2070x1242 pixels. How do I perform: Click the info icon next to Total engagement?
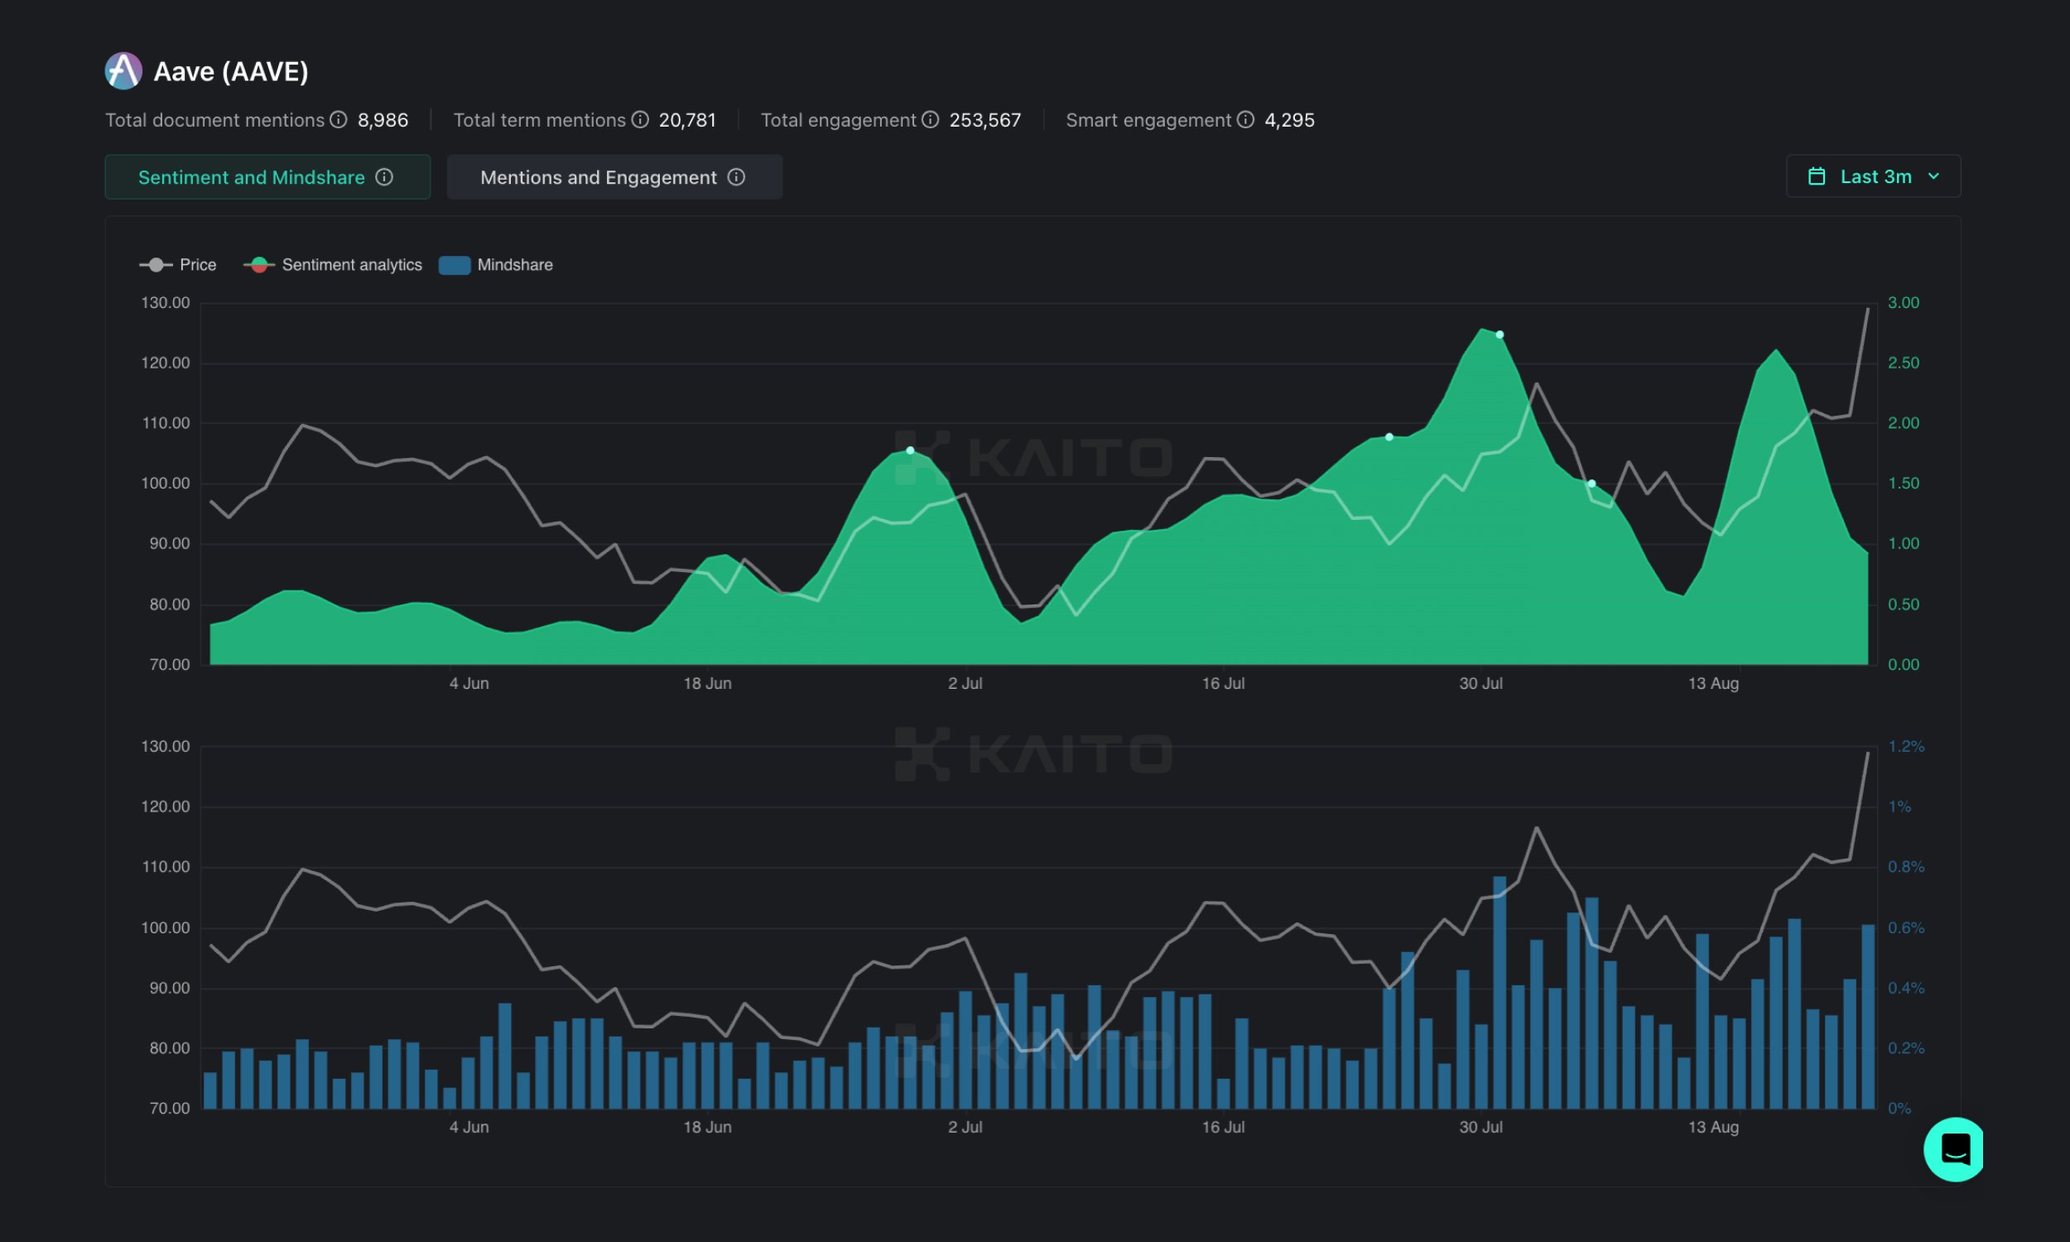click(x=930, y=120)
